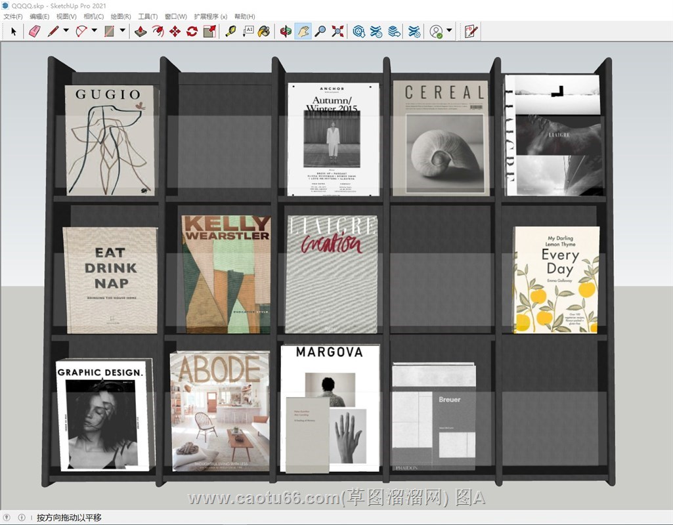
Task: Select the Arc drawing tool
Action: coord(81,31)
